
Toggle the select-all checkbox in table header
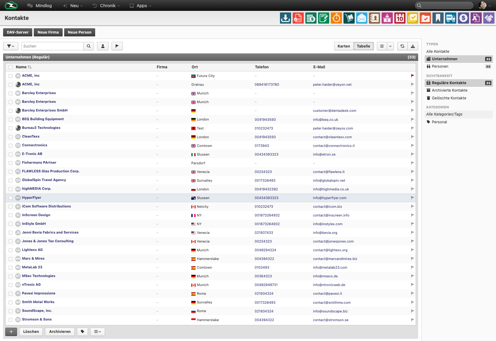[11, 67]
